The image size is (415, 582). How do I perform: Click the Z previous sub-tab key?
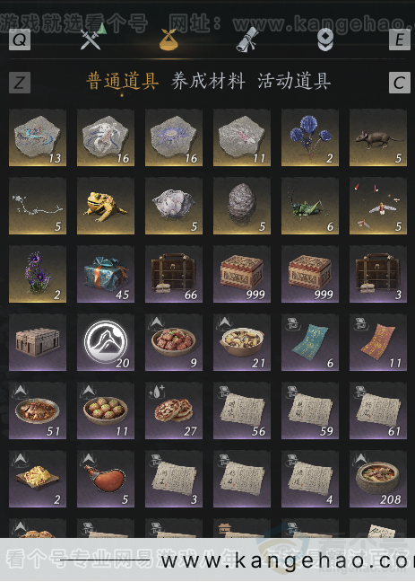click(x=20, y=83)
